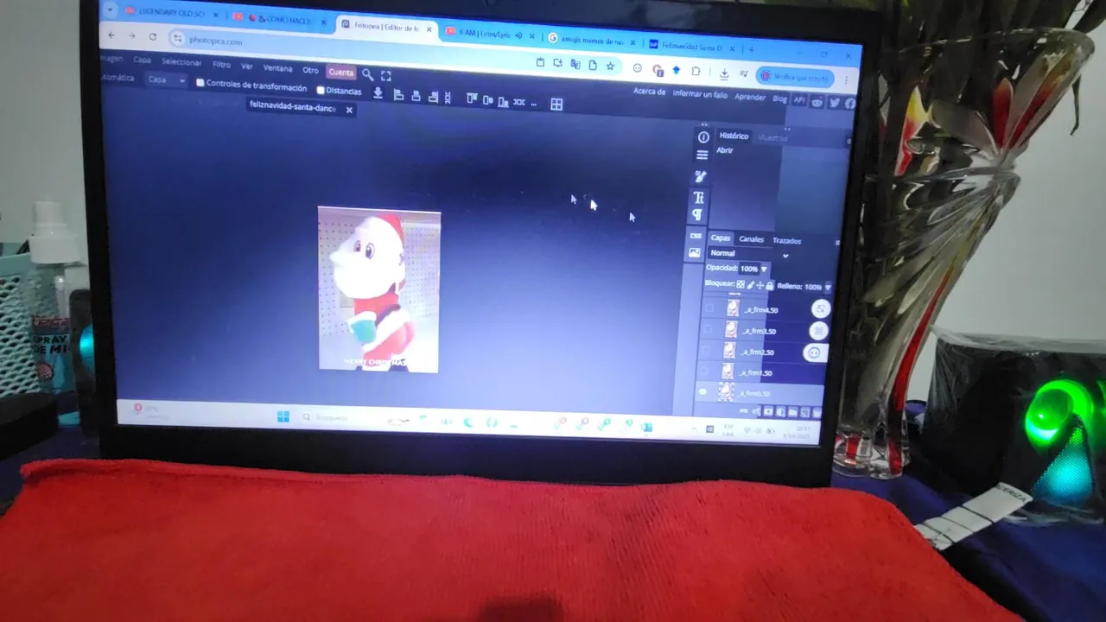Open the Chrome tab search chevron
Viewport: 1106px width, 622px height.
tap(111, 11)
